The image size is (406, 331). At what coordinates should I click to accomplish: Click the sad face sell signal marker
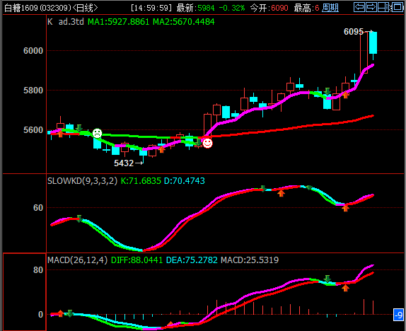(98, 134)
